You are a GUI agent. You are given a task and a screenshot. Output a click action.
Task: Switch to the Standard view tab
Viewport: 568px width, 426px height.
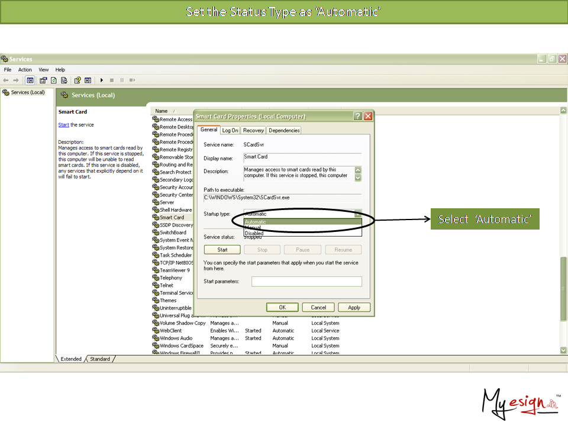(99, 359)
